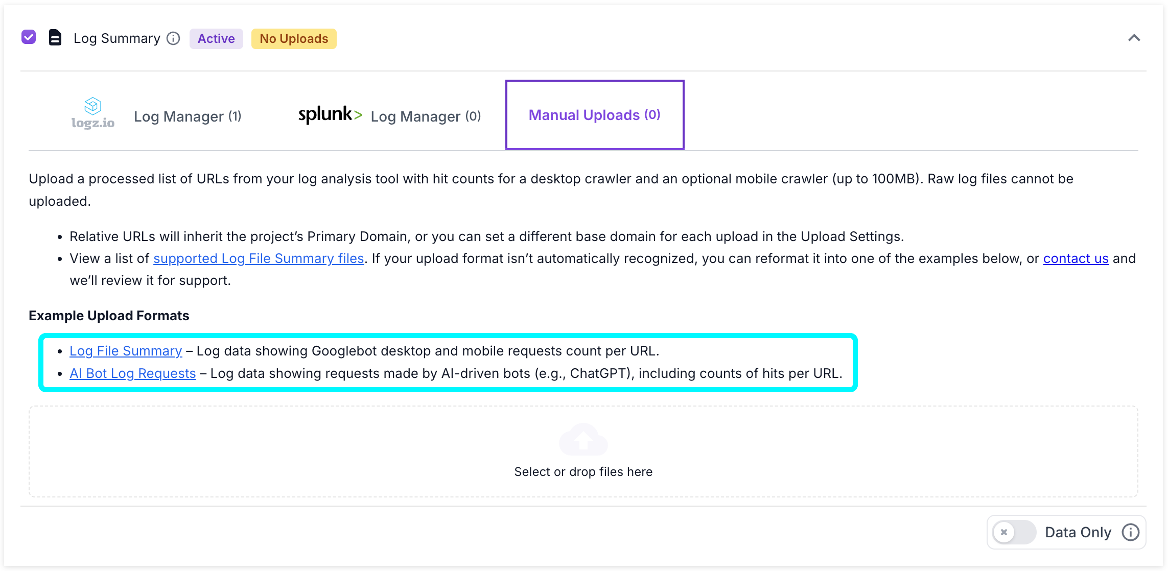Viewport: 1168px width, 571px height.
Task: Click the Splunk logo icon
Action: [330, 114]
